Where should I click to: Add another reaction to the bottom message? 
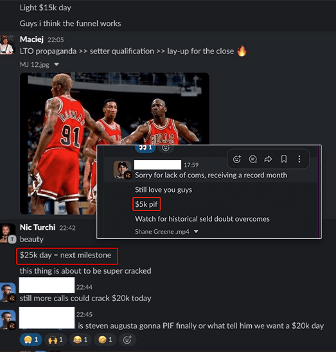coord(127,340)
